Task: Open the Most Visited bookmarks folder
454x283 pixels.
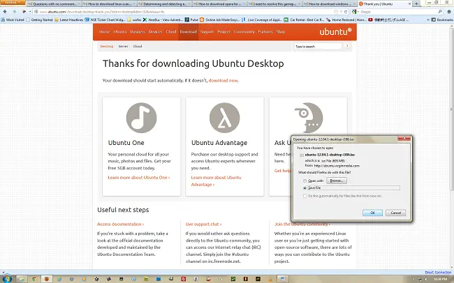Action: point(13,20)
